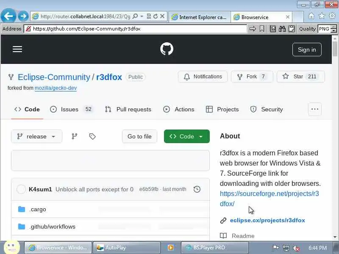This screenshot has width=339, height=254.
Task: Open the GitHub hamburger menu
Action: 17,49
